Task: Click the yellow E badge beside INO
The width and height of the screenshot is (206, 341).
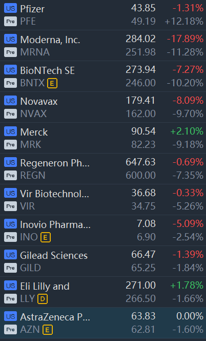Action: coord(46,237)
